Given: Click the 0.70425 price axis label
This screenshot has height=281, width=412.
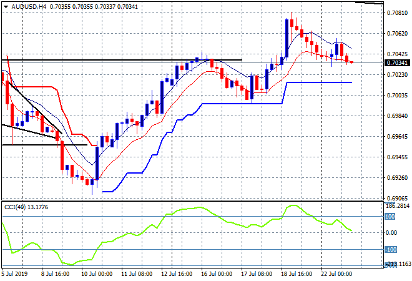Looking at the screenshot, I should tap(397, 54).
